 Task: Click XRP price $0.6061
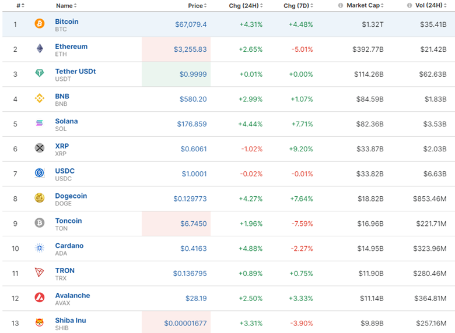click(194, 149)
